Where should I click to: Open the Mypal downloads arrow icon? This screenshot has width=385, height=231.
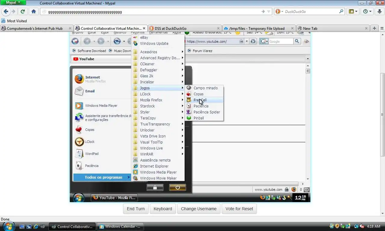click(380, 11)
